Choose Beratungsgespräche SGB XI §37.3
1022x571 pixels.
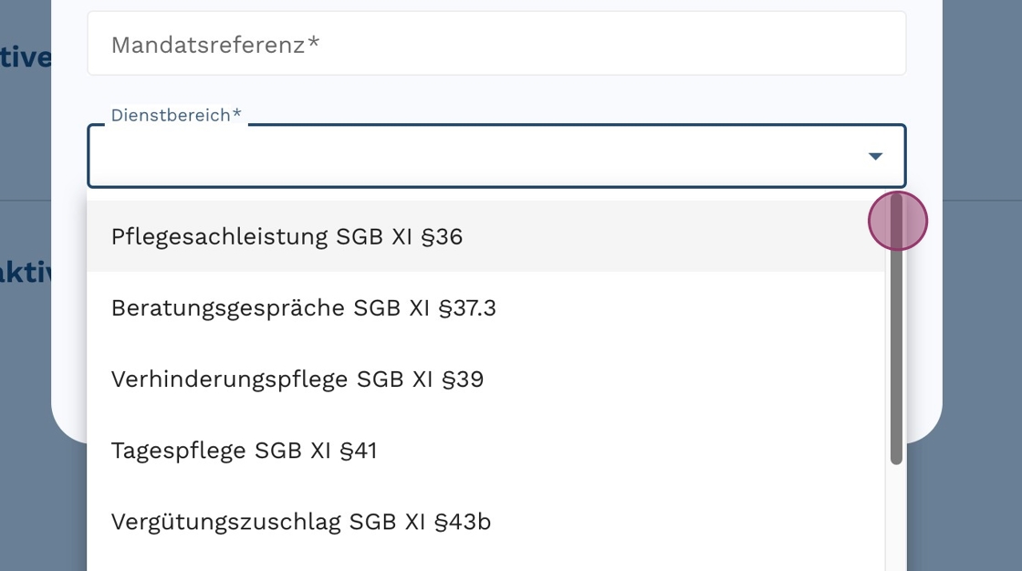pos(303,308)
